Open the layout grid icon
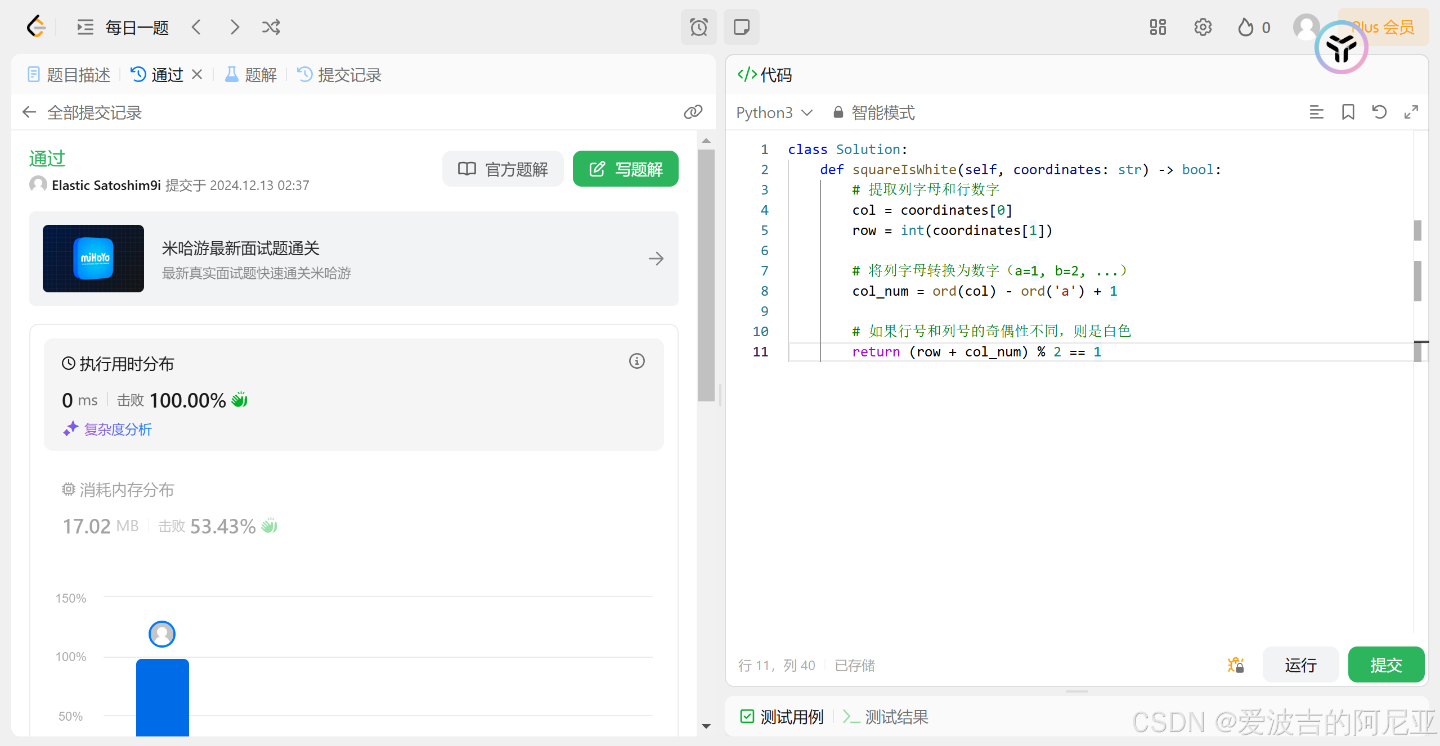The image size is (1440, 746). 1158,27
